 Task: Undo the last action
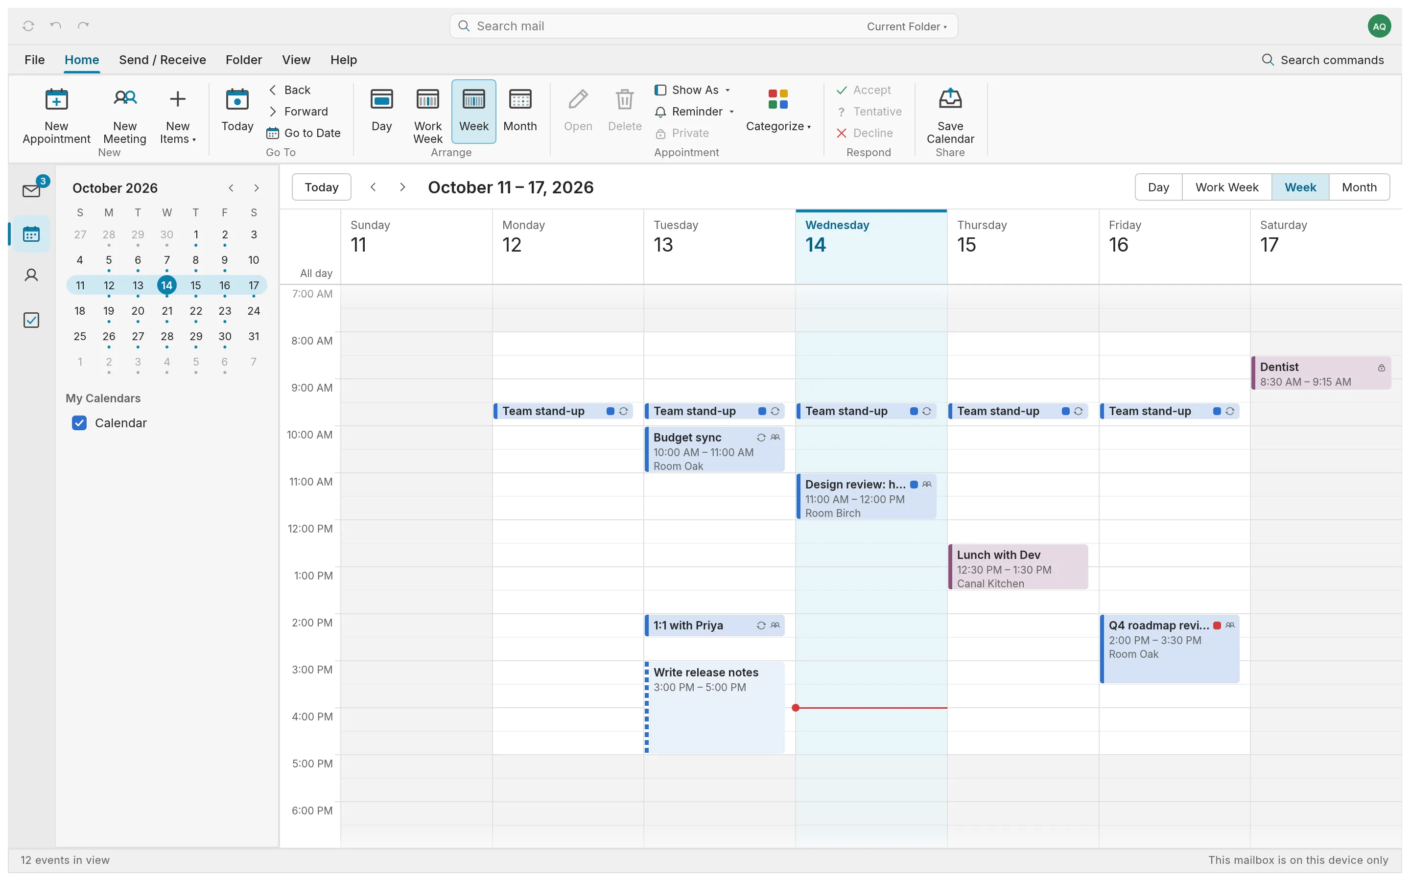55,25
